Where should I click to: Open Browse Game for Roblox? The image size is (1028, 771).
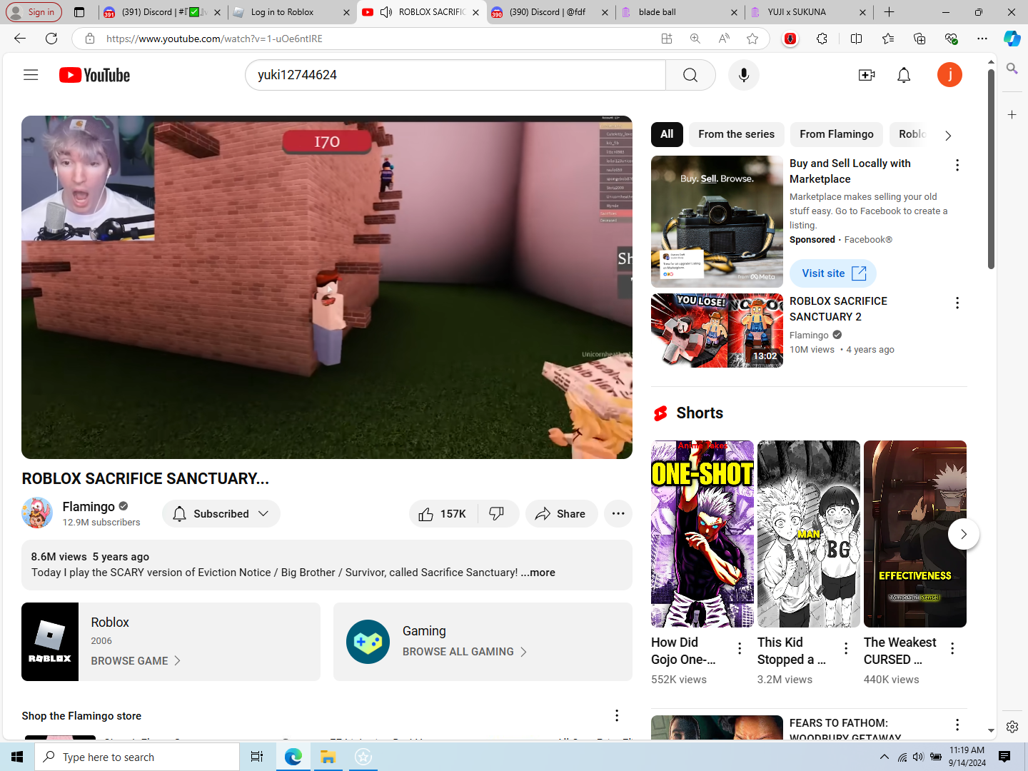(136, 661)
